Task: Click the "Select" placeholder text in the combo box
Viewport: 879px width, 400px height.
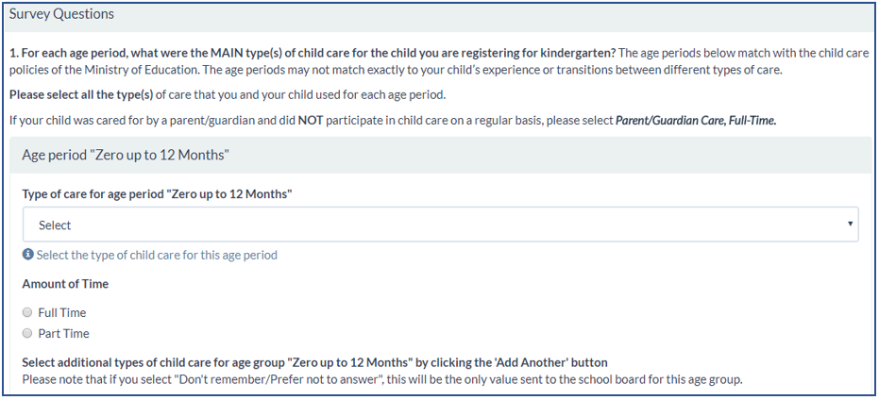Action: coord(55,225)
